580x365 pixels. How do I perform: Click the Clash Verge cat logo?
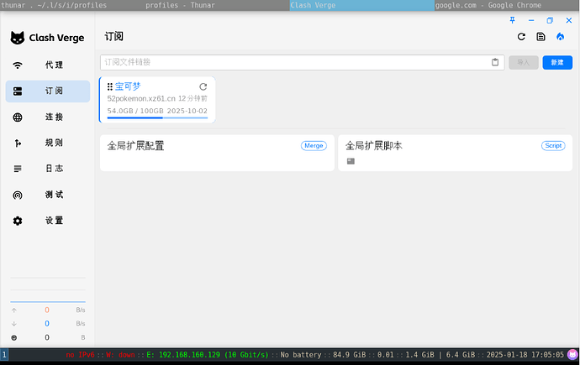tap(18, 38)
